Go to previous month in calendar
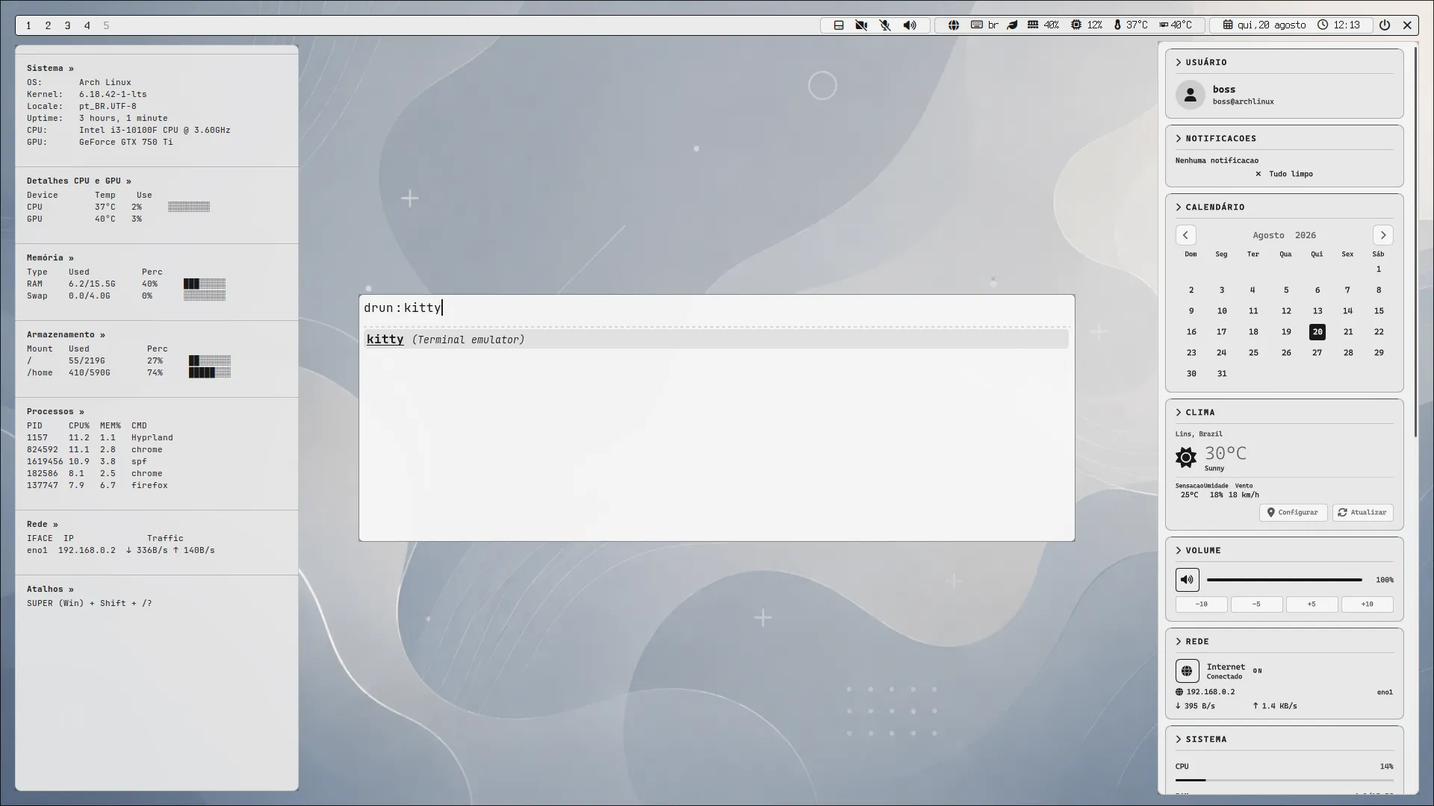Viewport: 1434px width, 806px height. [1185, 235]
